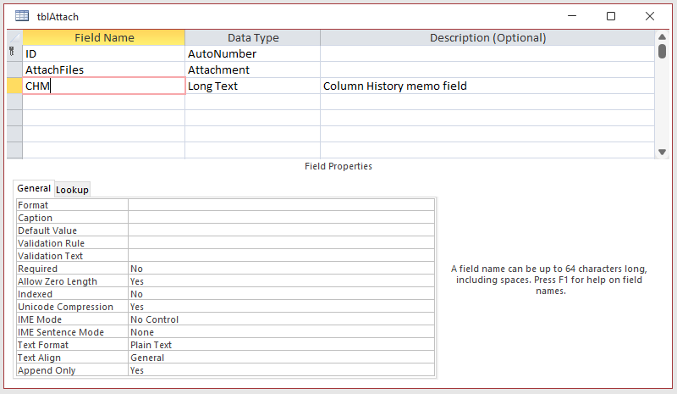Click the Data Type column header
Screen dimensions: 677x394
click(x=252, y=37)
